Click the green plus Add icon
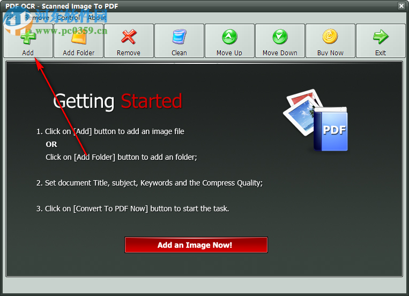The width and height of the screenshot is (409, 296). pyautogui.click(x=28, y=37)
